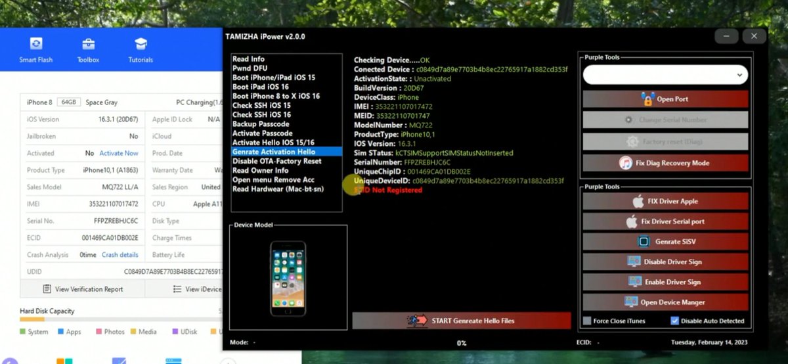Click the iPhone device model thumbnail
The width and height of the screenshot is (788, 364).
[x=288, y=279]
